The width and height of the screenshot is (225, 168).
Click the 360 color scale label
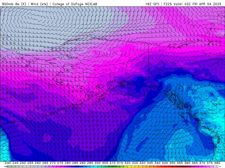[187, 163]
